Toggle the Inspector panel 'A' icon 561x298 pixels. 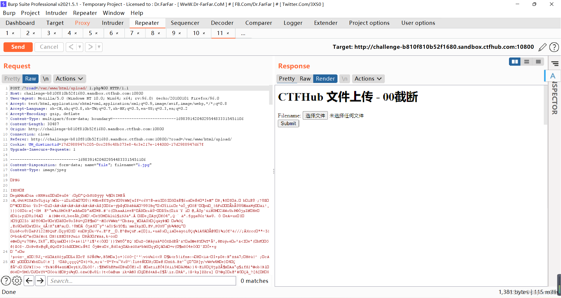coord(553,76)
